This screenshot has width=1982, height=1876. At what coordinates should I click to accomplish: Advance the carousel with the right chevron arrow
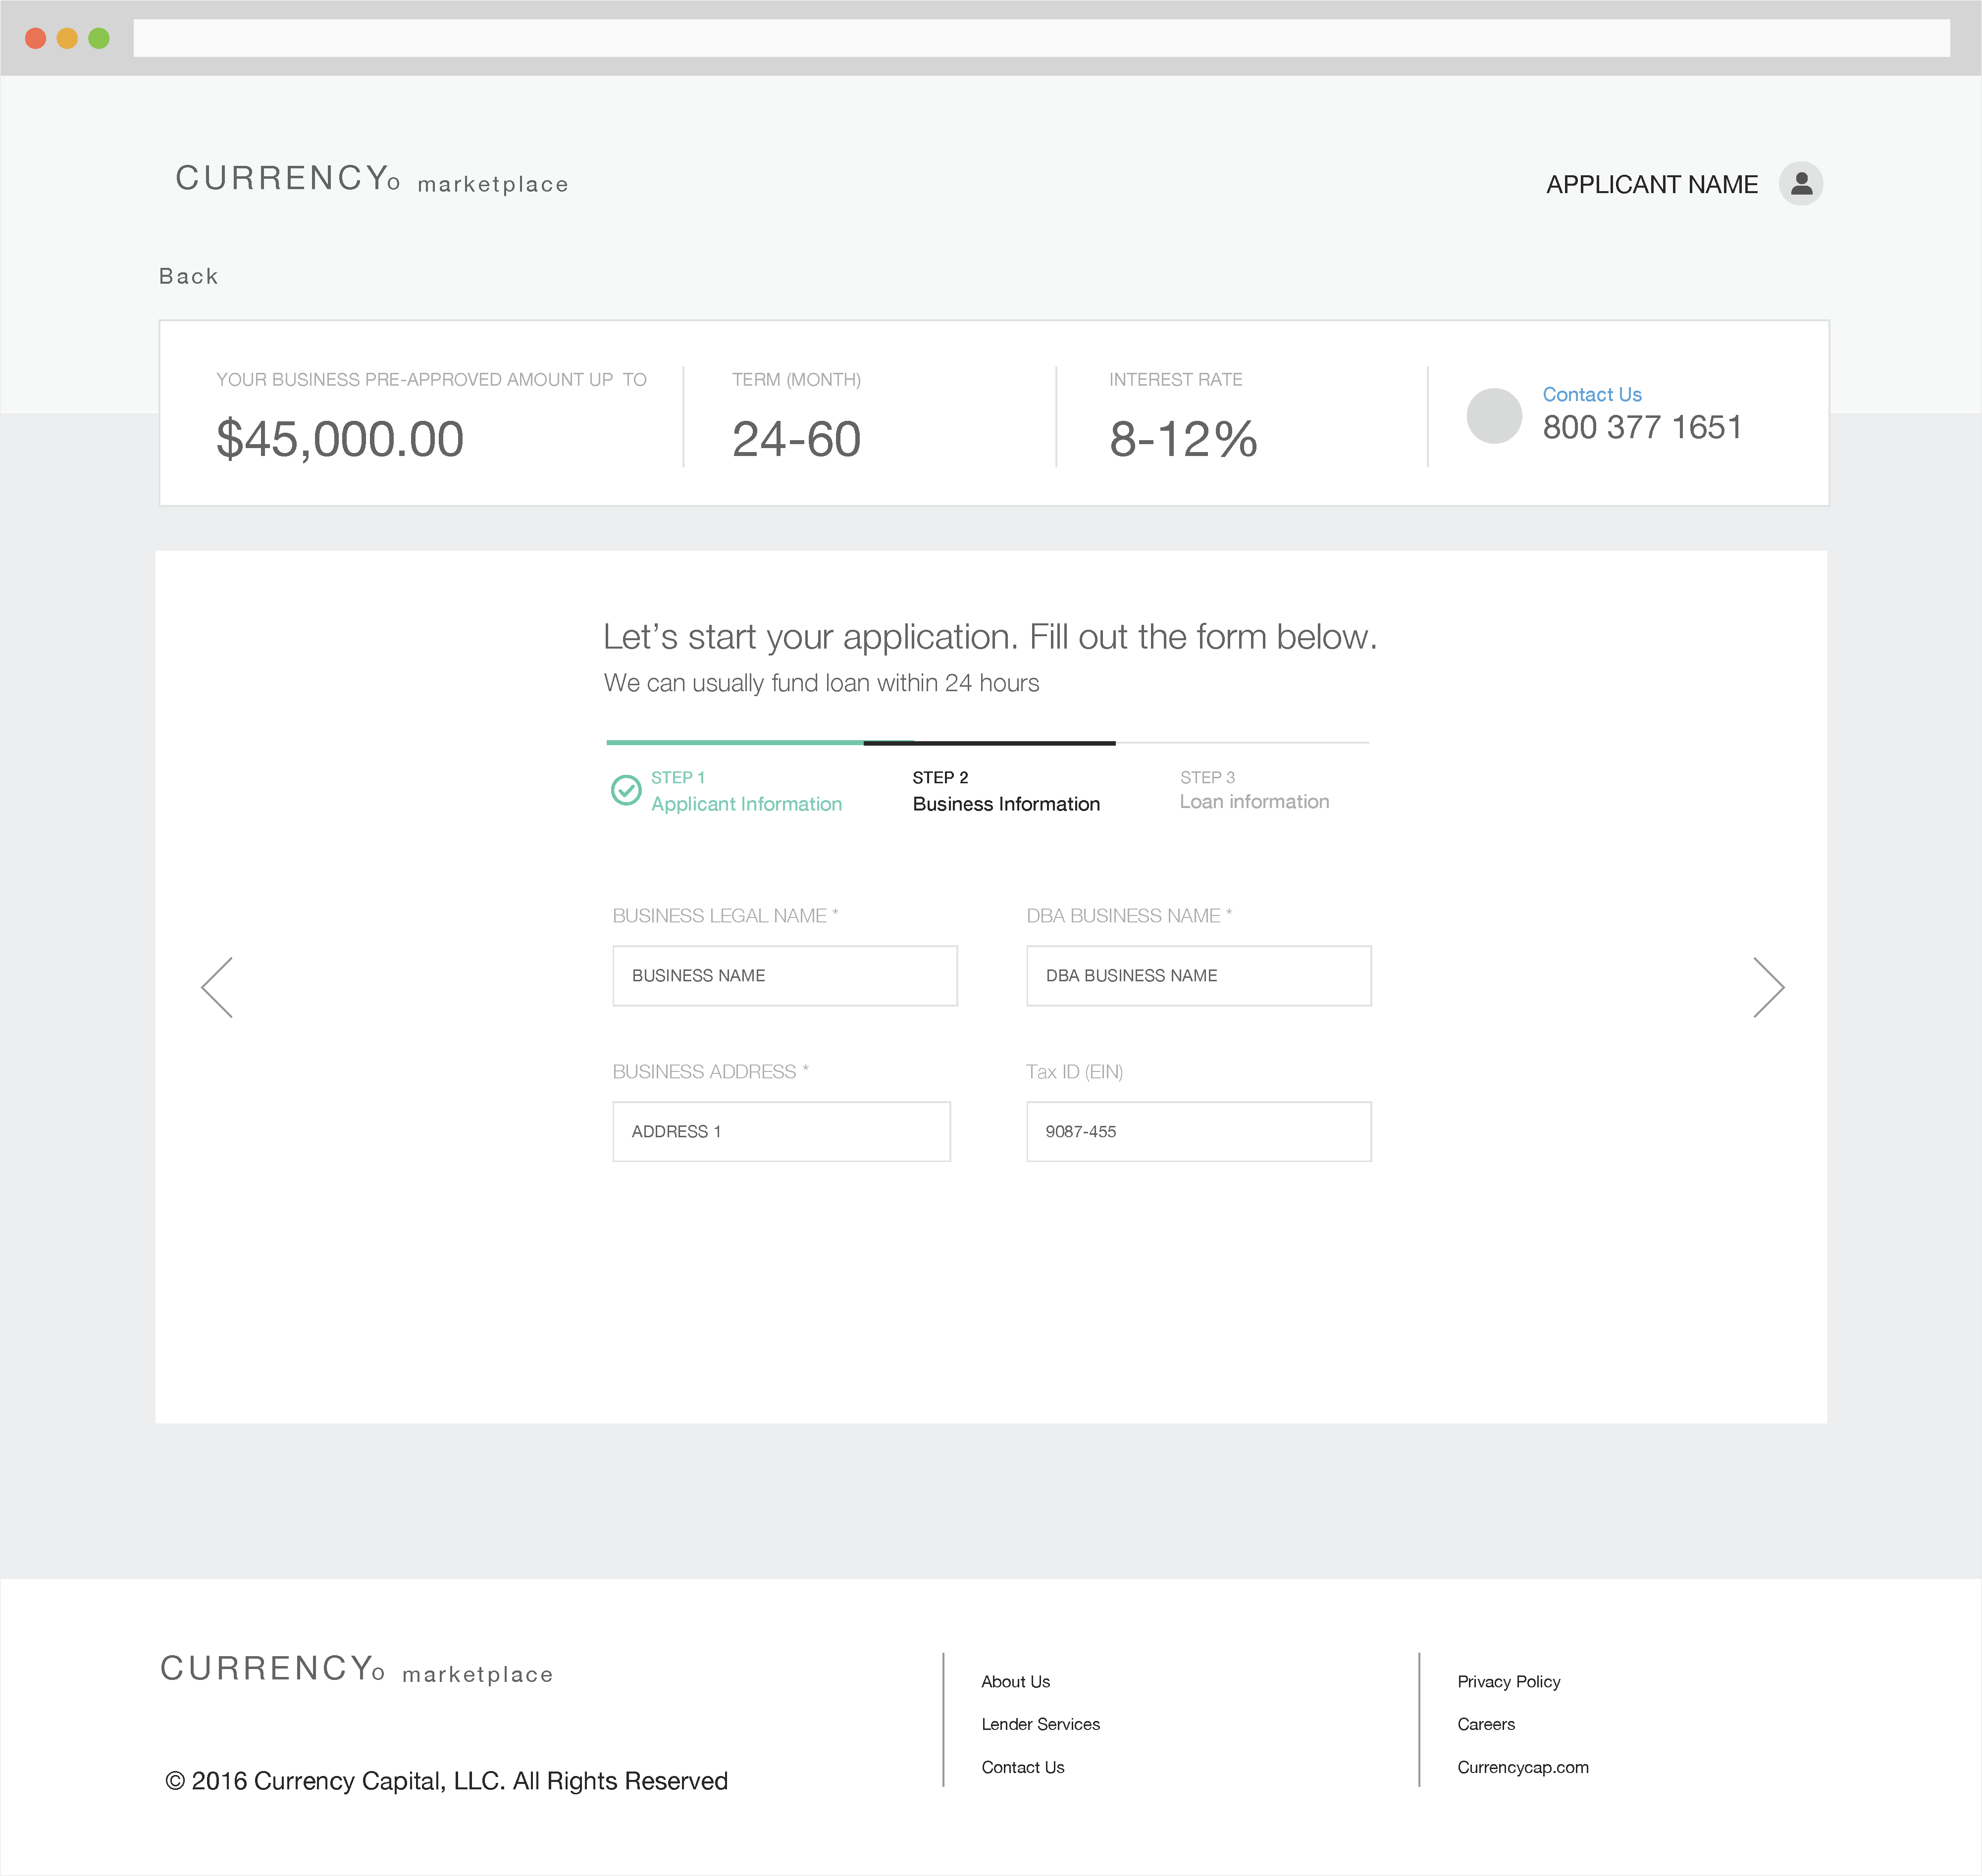[x=1769, y=987]
